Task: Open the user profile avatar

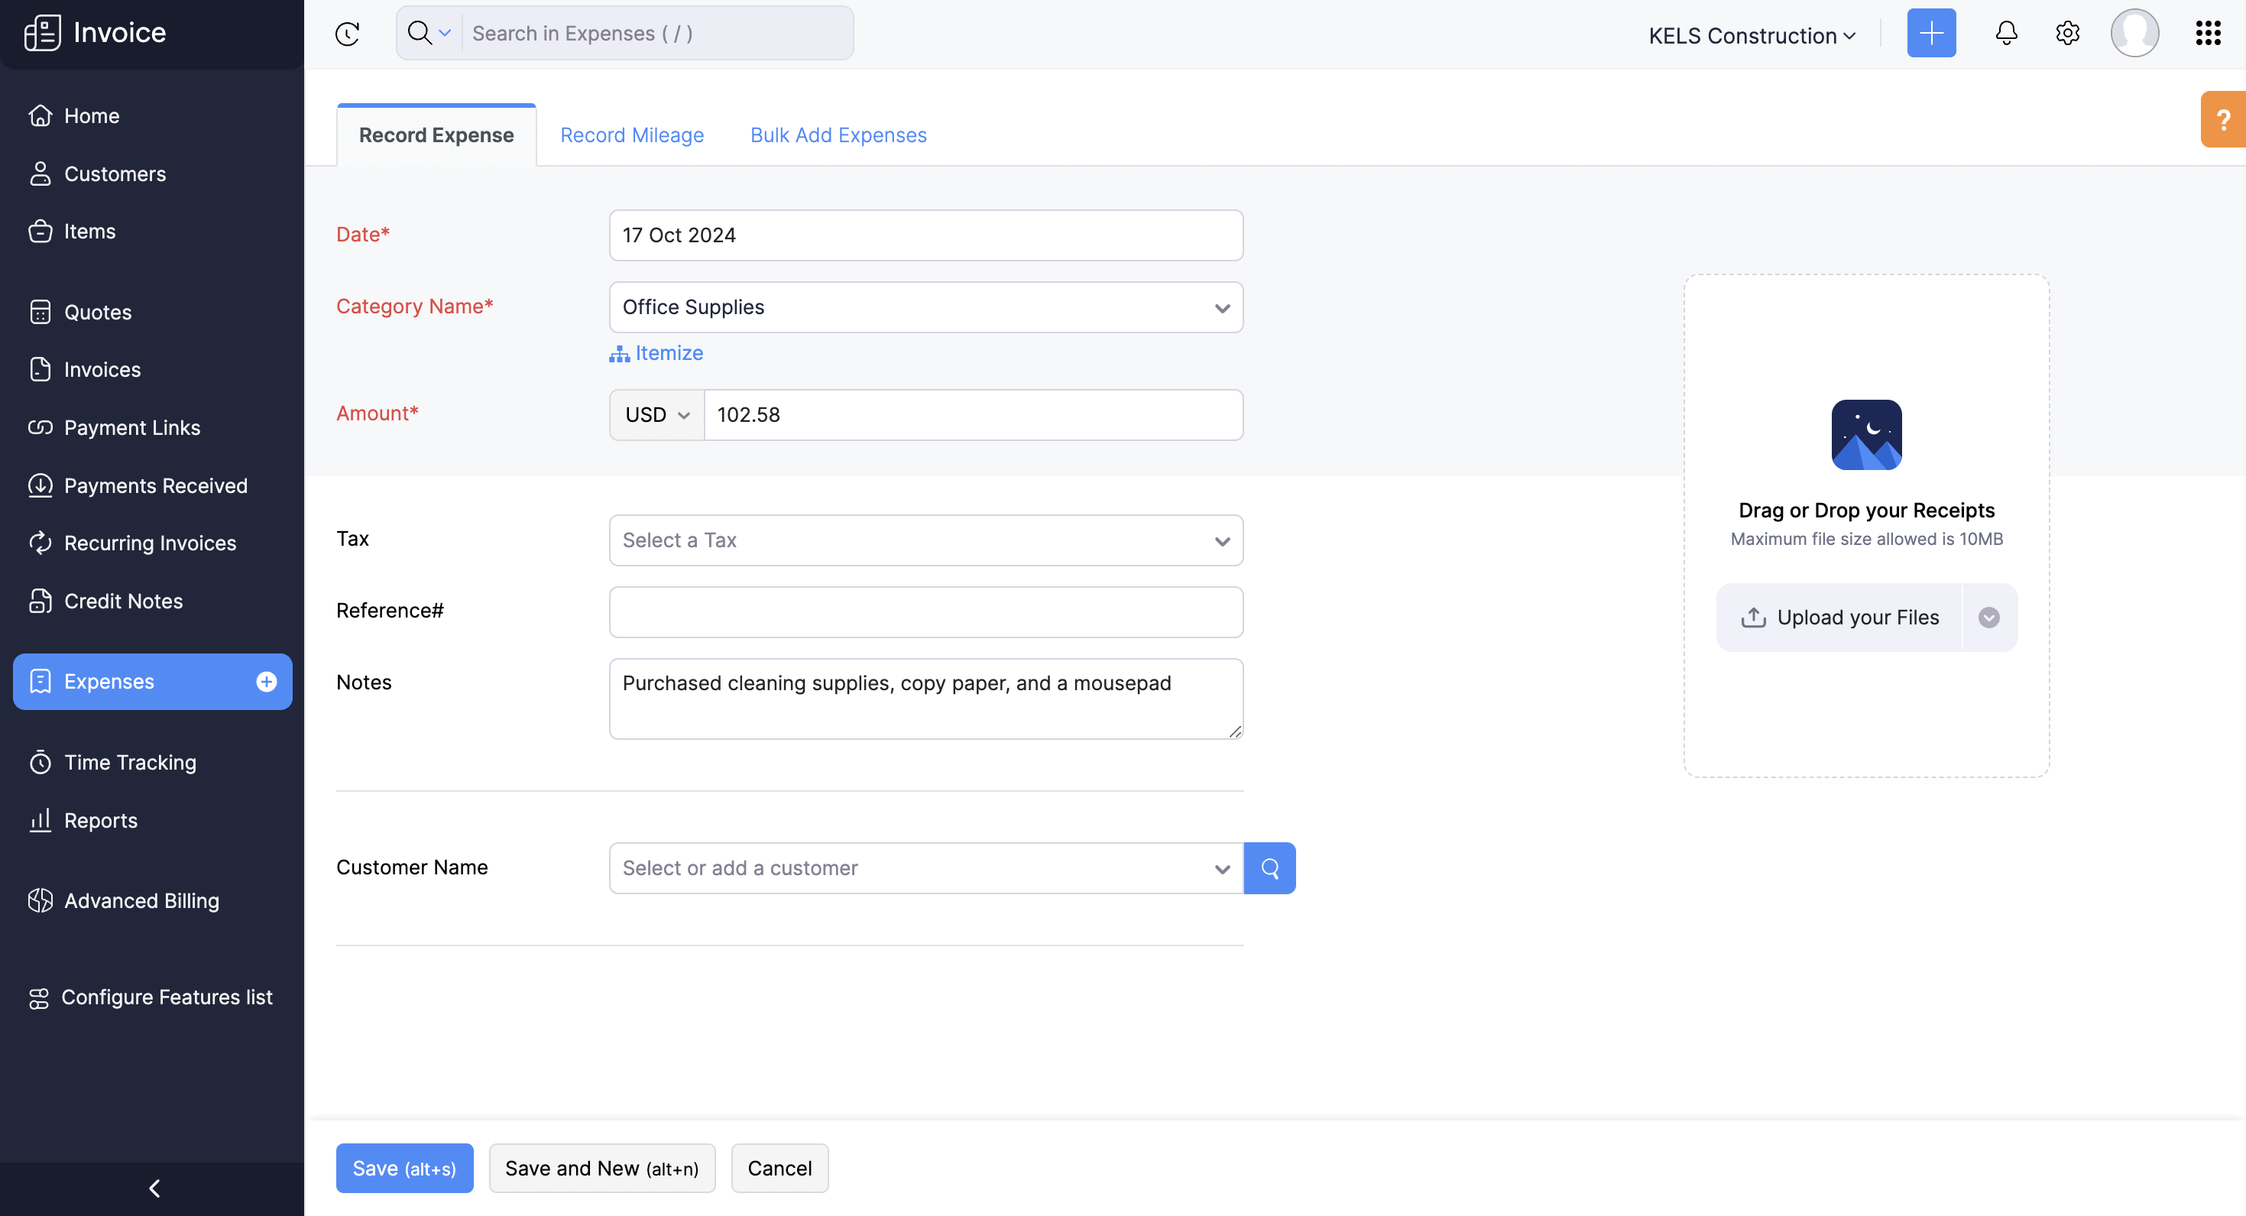Action: [x=2134, y=33]
